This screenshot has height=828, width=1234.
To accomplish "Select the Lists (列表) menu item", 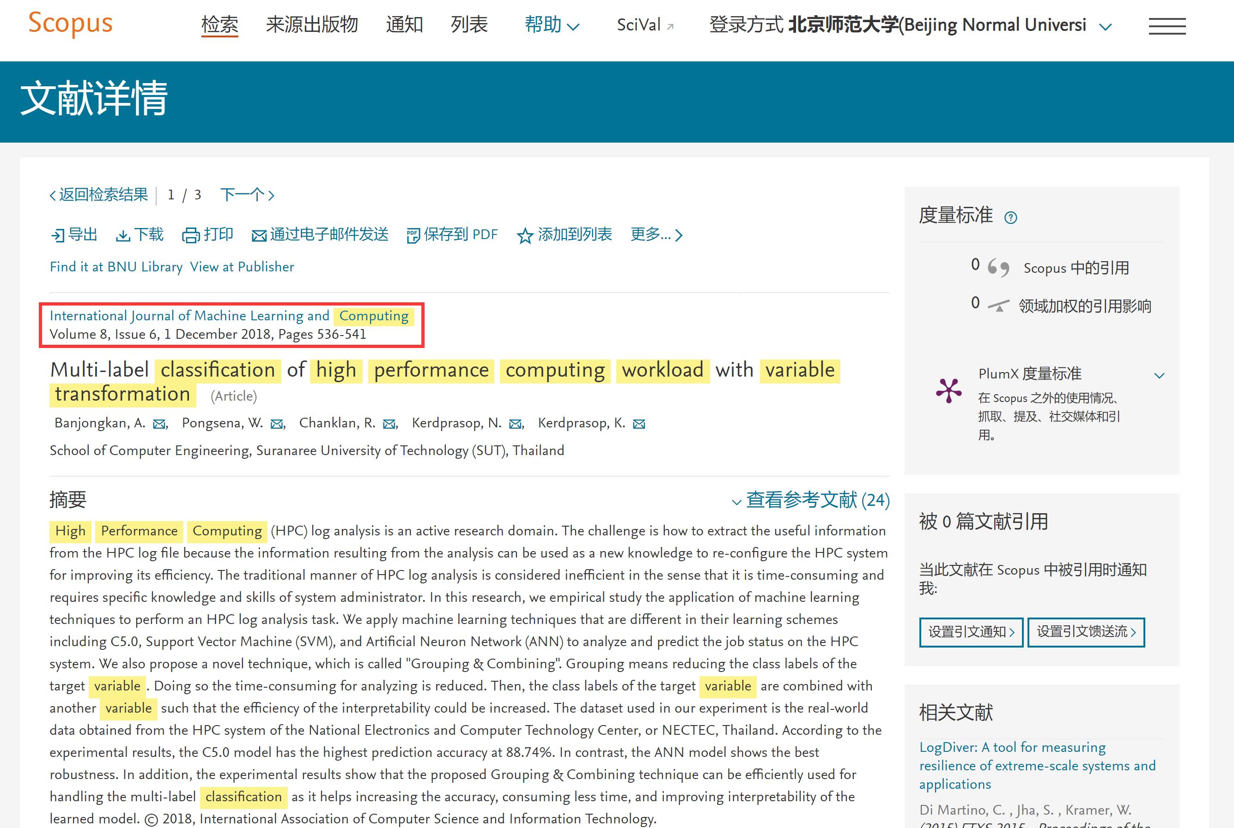I will coord(469,25).
